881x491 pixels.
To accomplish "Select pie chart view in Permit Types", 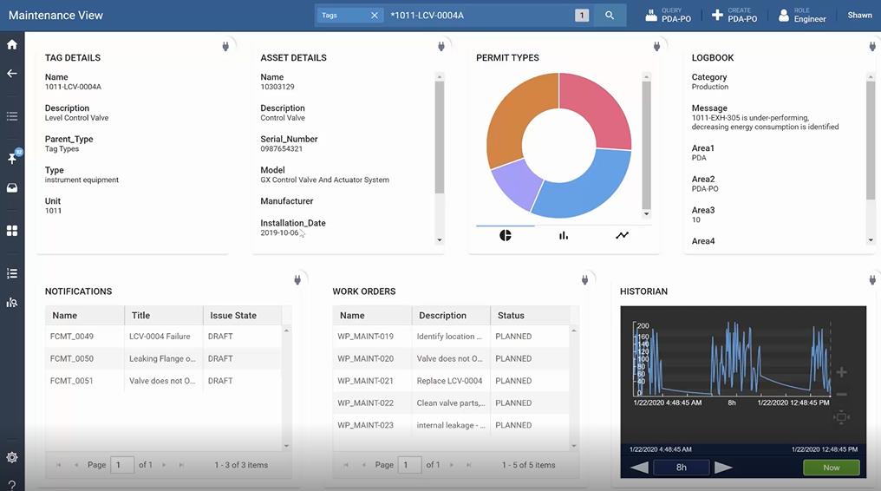I will click(506, 235).
